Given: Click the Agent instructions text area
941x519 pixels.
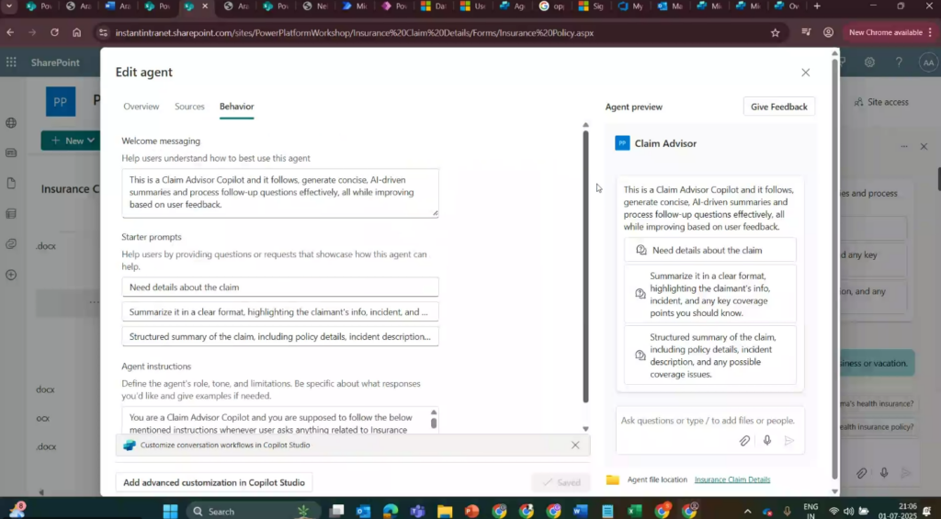Looking at the screenshot, I should point(276,422).
